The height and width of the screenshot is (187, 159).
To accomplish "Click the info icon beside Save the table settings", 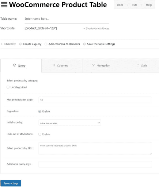I will (x=84, y=44).
